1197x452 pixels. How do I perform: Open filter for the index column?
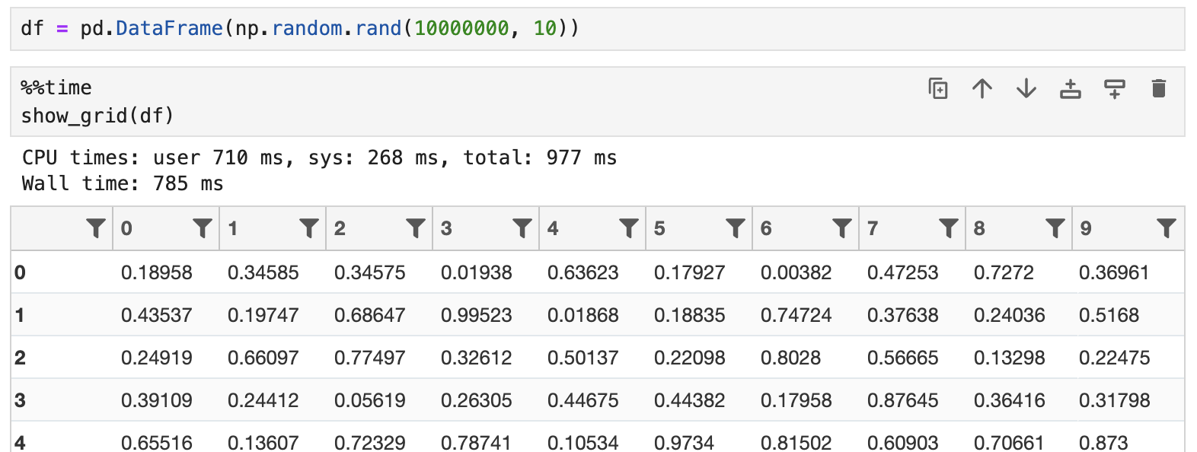(96, 228)
